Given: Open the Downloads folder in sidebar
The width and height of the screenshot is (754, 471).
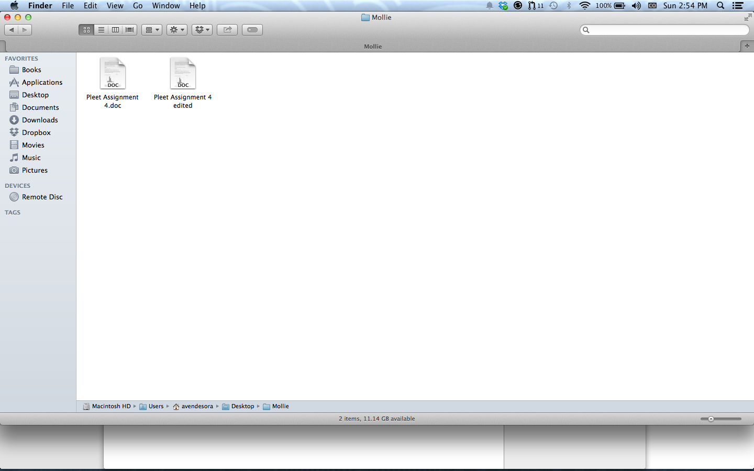Looking at the screenshot, I should click(40, 120).
